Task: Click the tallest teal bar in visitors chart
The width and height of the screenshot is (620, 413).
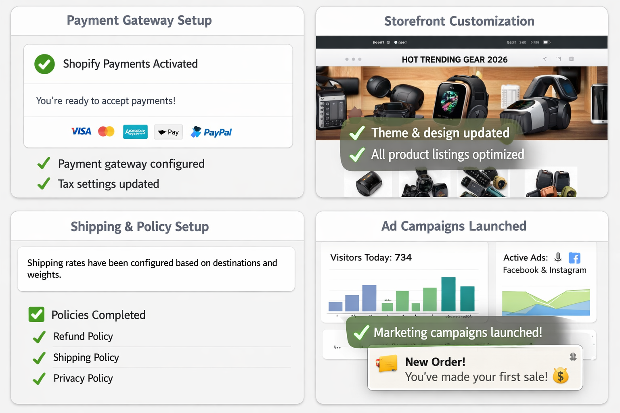Action: (x=448, y=294)
